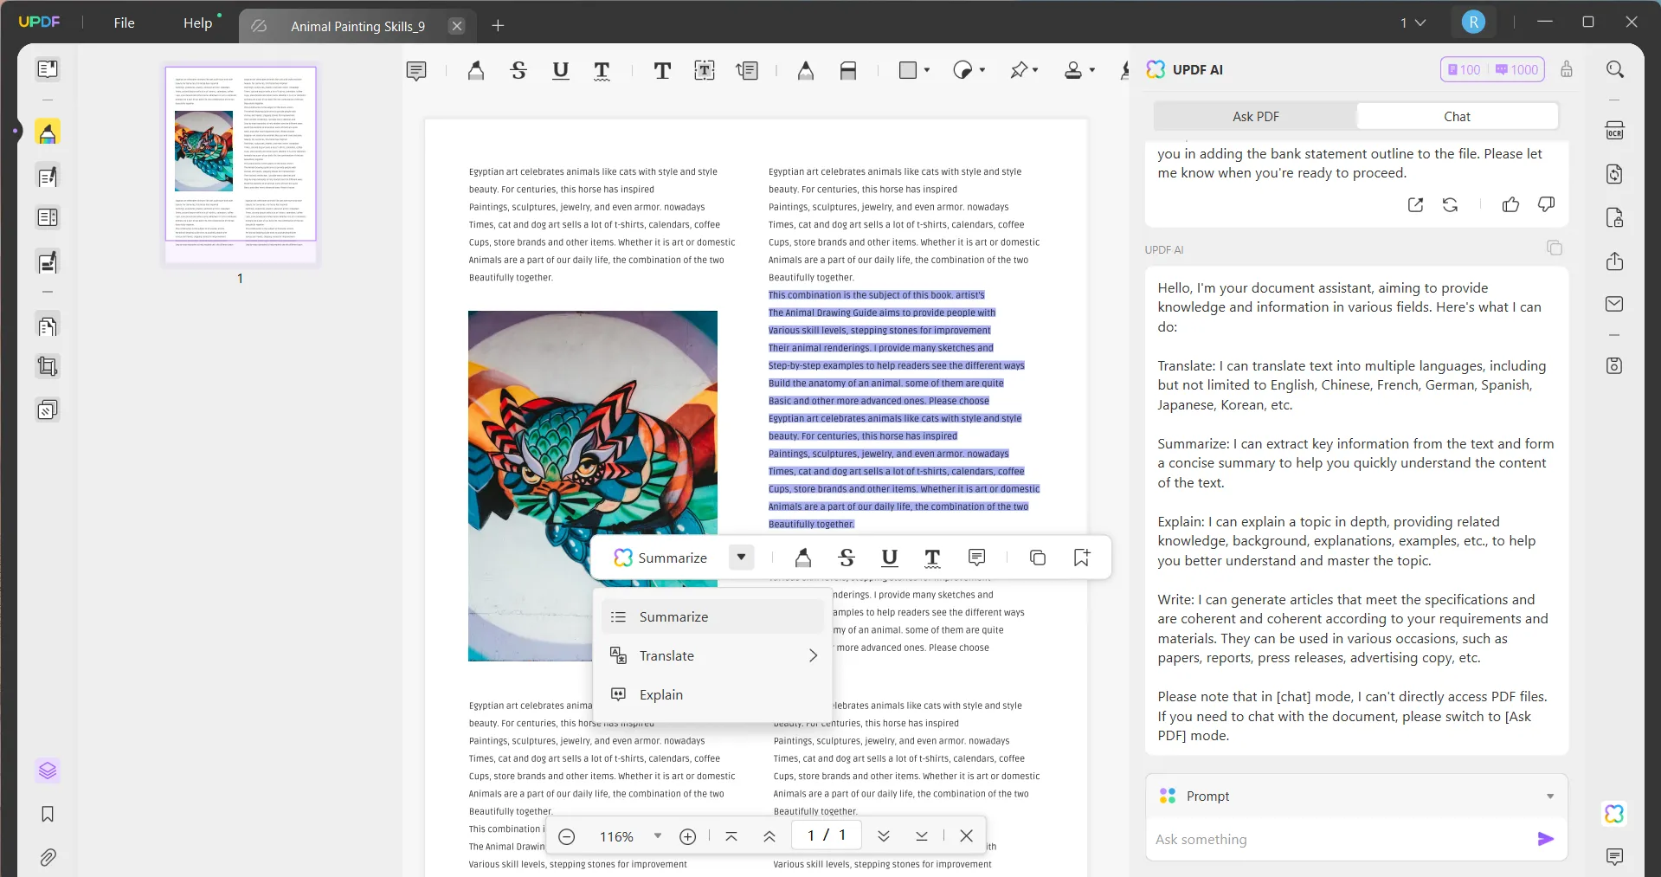Image resolution: width=1661 pixels, height=877 pixels.
Task: Click the Ask something input field
Action: coord(1337,840)
